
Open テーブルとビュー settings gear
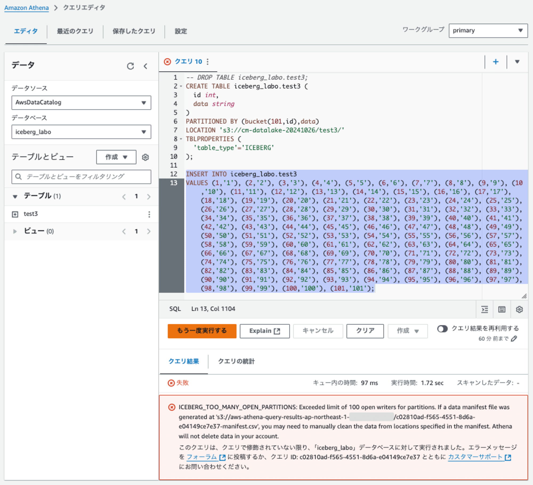pos(145,157)
